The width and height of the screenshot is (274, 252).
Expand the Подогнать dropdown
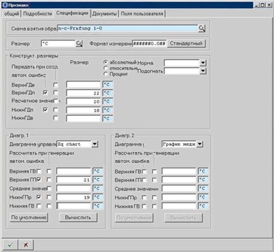point(203,71)
